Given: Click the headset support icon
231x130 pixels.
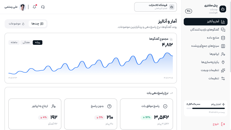Looking at the screenshot, I should tap(43, 7).
